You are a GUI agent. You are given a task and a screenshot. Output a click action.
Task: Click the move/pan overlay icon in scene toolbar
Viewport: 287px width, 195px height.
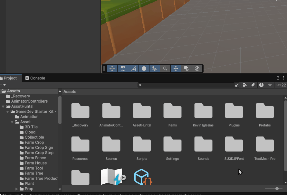tap(112, 69)
